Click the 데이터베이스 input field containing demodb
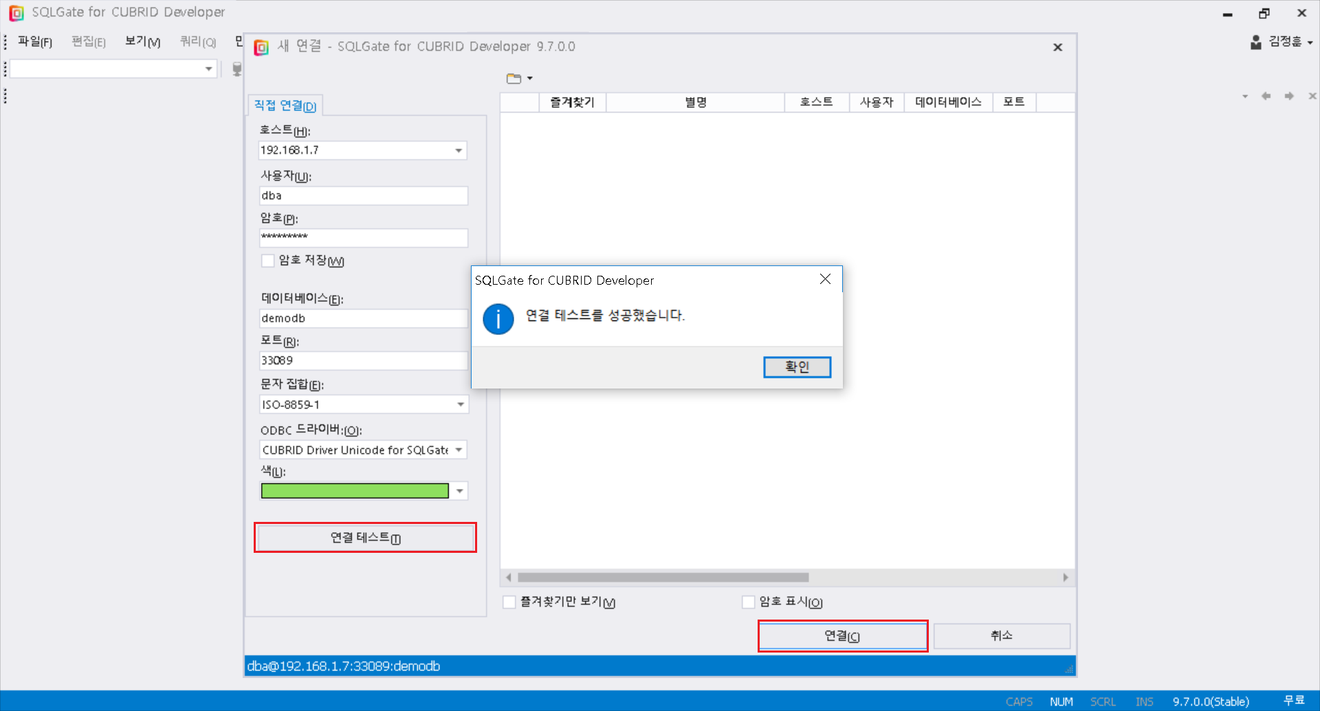This screenshot has width=1320, height=711. (x=363, y=318)
